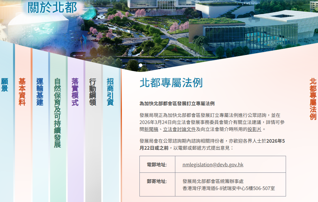The height and width of the screenshot is (202, 318).
Task: Click the nmlegislation@devb.gov.hk email link
Action: [x=213, y=165]
